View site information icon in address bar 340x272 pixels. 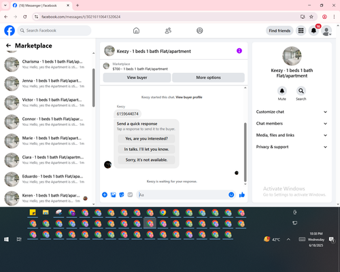point(36,16)
